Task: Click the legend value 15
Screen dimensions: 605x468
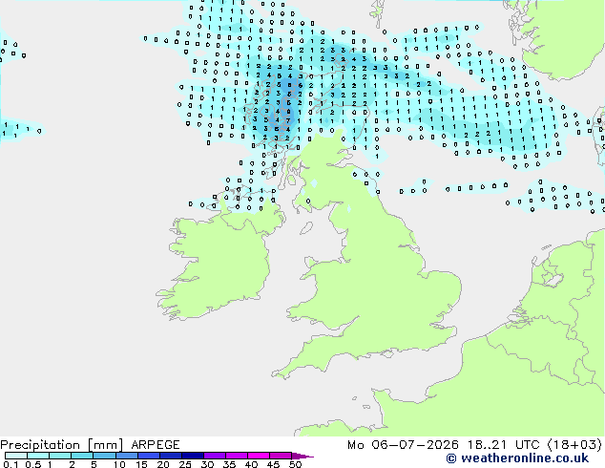Action: [141, 464]
